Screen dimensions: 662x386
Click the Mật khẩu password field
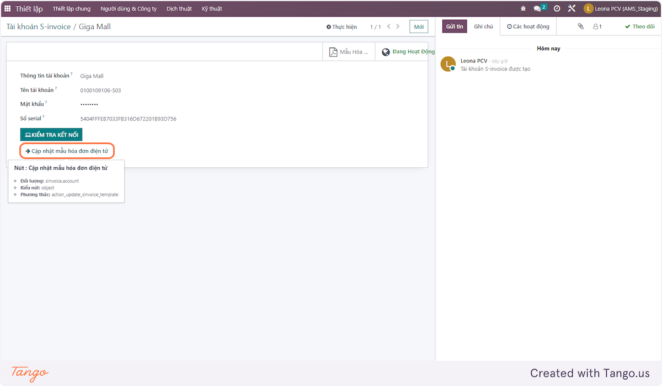[89, 104]
